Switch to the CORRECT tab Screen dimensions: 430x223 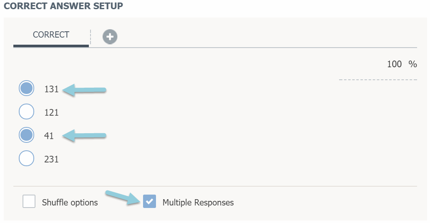pos(51,35)
